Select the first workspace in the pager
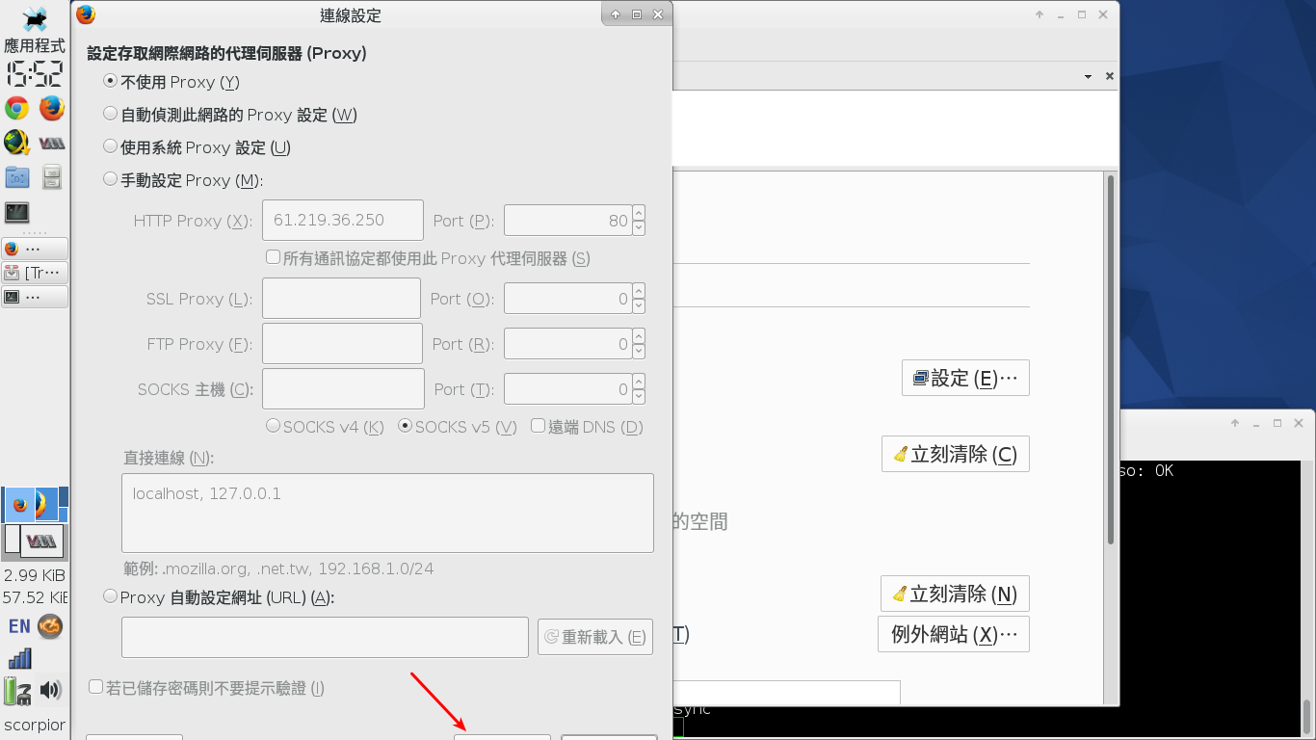 pos(35,504)
